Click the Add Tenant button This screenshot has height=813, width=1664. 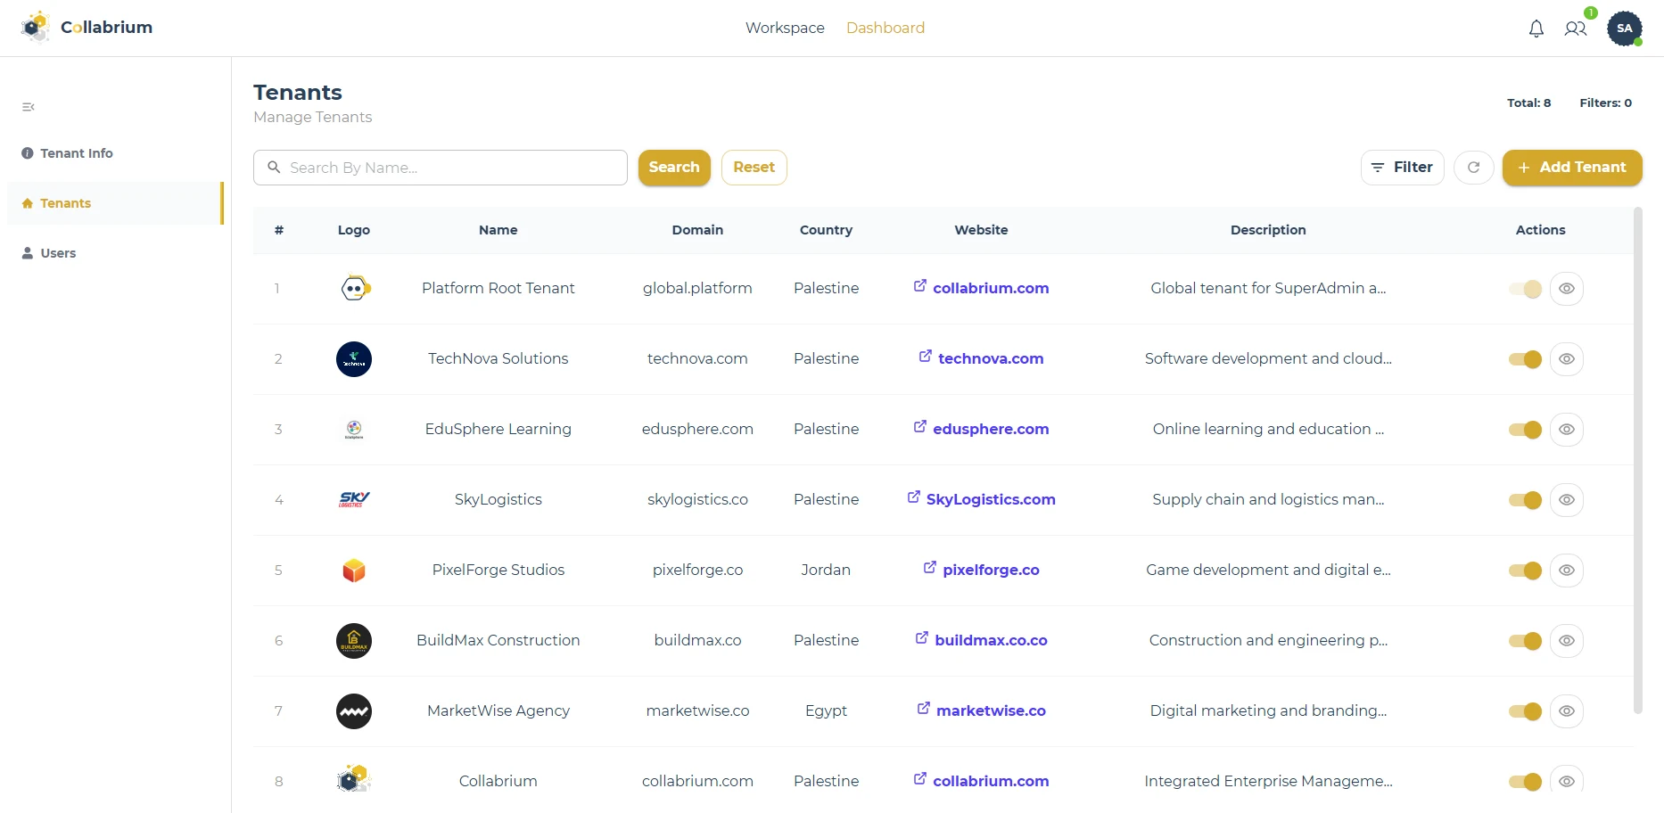point(1572,168)
